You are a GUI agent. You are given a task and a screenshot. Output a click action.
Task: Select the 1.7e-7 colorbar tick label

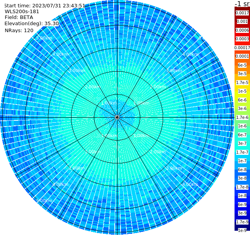coord(242,152)
